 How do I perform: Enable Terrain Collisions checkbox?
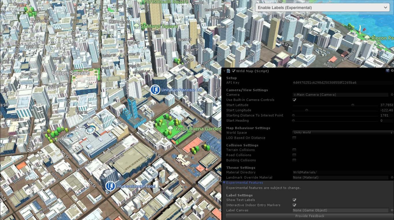[x=294, y=150]
